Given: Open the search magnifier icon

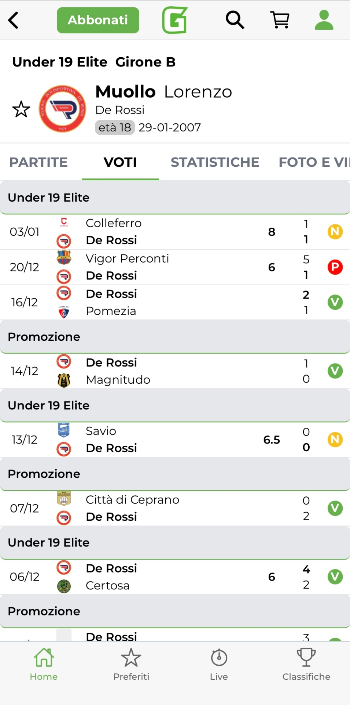Looking at the screenshot, I should pos(235,20).
